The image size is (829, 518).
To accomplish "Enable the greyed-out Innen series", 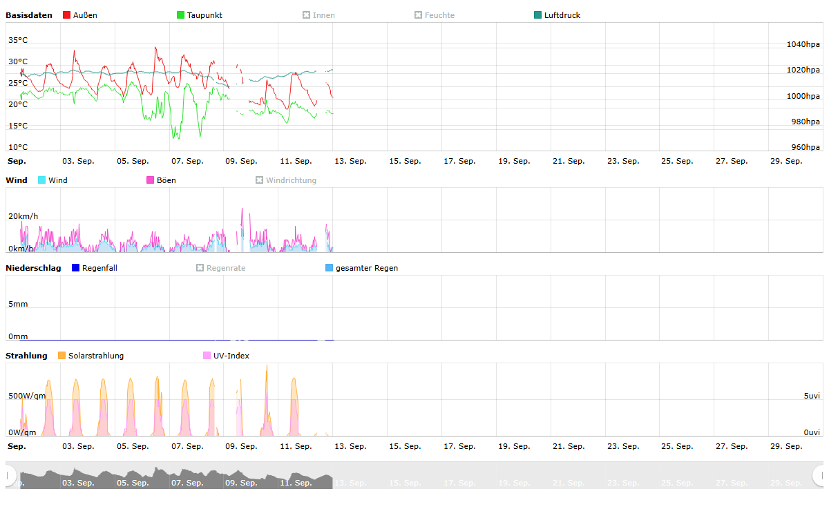I will [318, 15].
